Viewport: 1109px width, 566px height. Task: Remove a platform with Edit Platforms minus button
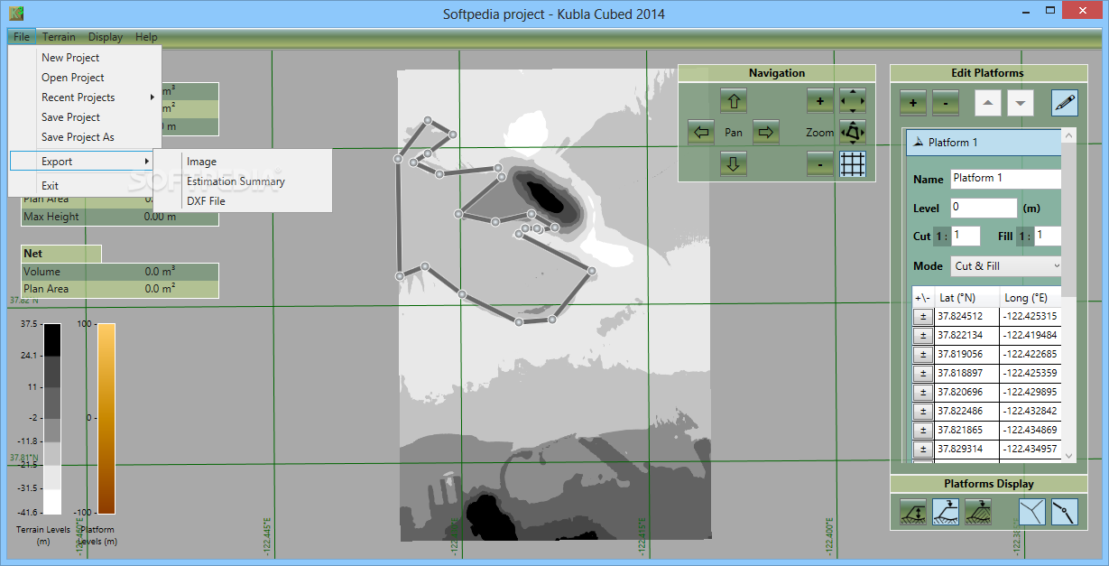pyautogui.click(x=945, y=103)
